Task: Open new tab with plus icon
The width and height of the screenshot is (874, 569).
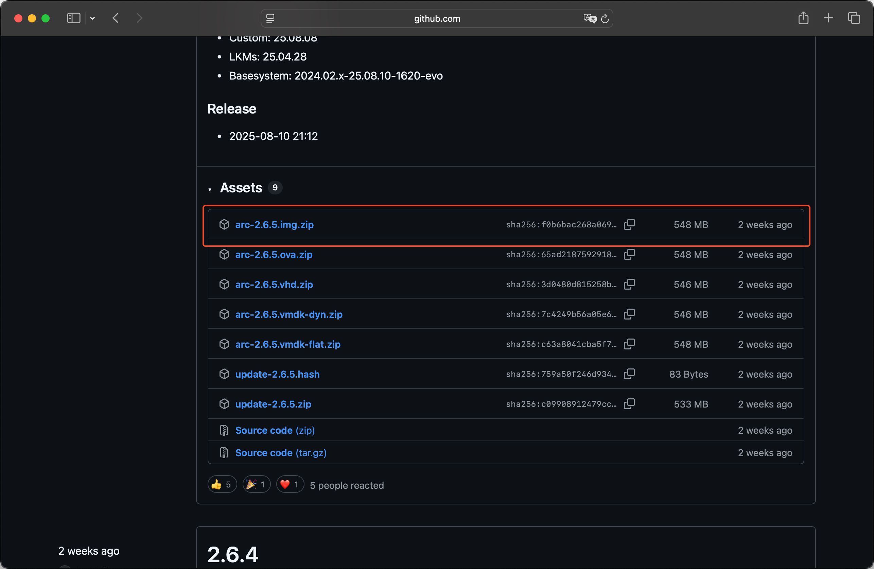Action: (828, 18)
